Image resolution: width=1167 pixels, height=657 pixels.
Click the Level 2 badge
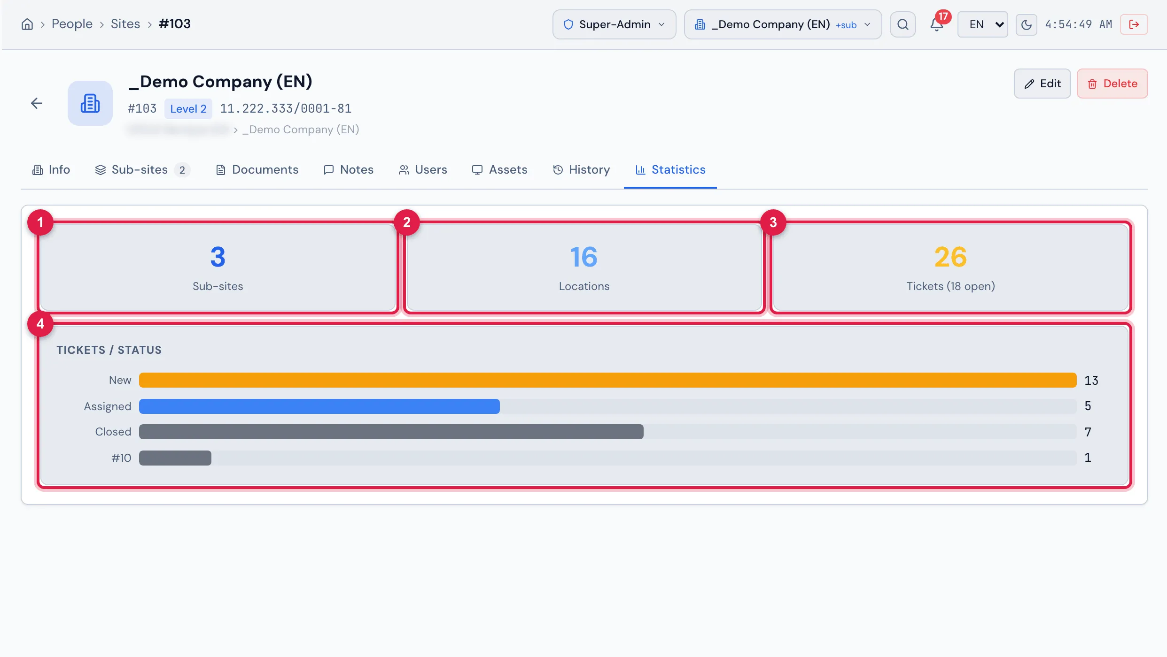(188, 109)
